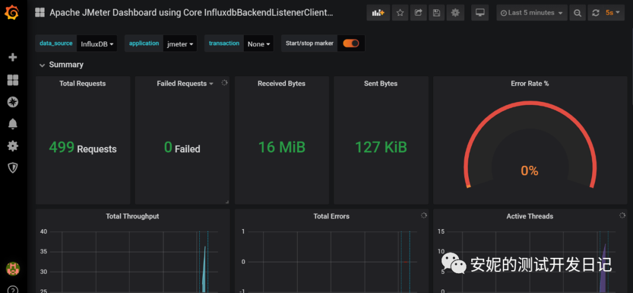Open Explore compass icon in sidebar
Viewport: 633px width, 293px height.
click(x=13, y=102)
